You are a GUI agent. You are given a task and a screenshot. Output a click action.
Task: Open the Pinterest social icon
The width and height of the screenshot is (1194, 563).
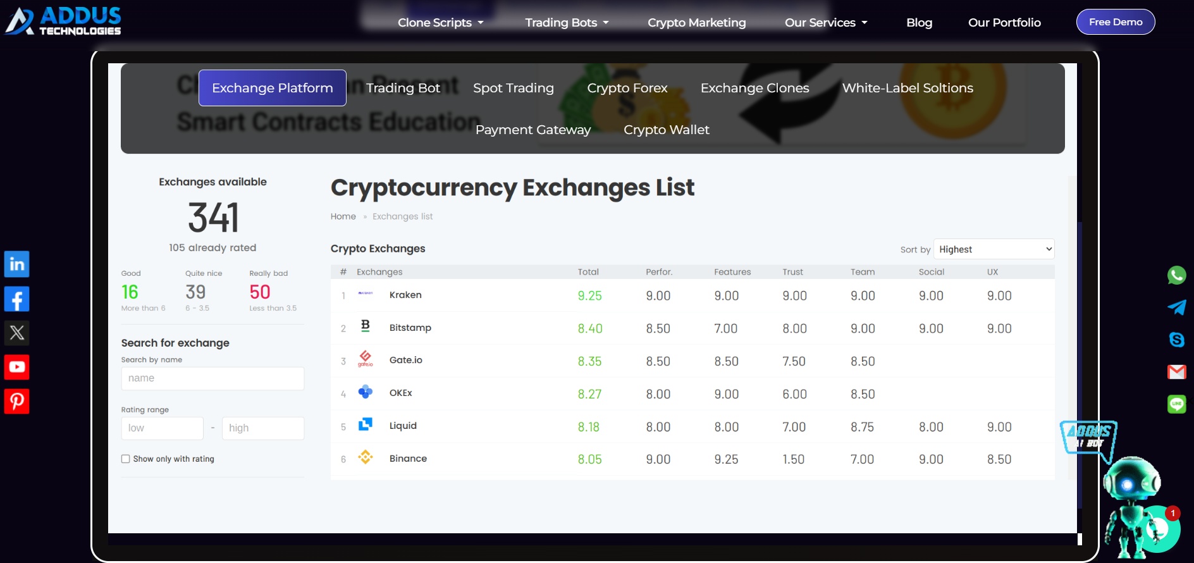17,401
